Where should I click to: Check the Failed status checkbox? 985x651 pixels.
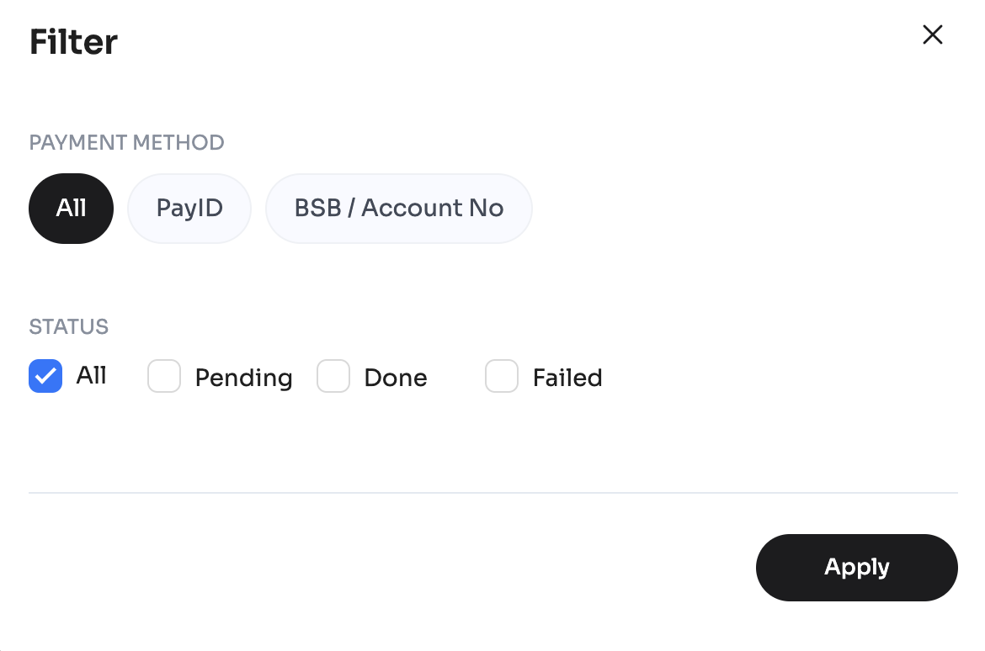point(502,377)
